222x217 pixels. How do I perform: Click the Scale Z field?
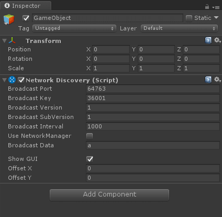[202, 68]
